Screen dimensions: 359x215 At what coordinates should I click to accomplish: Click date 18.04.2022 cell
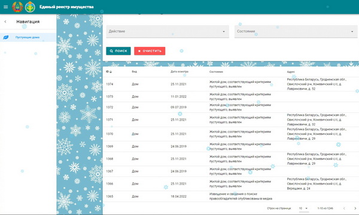point(178,196)
